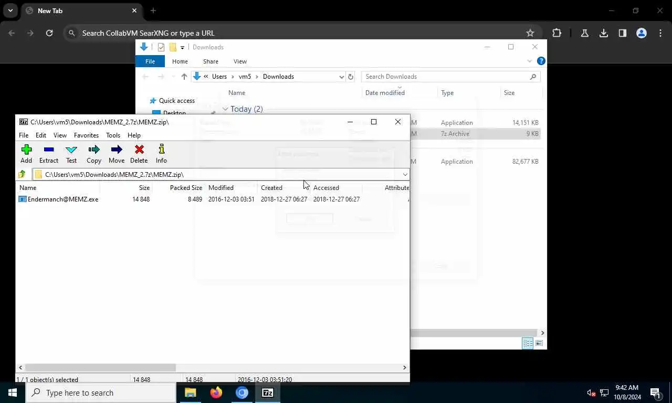
Task: Refresh the Downloads folder in Explorer
Action: pos(351,77)
